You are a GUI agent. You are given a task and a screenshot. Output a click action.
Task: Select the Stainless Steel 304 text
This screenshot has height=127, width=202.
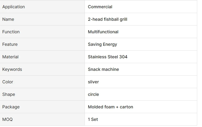pos(108,57)
